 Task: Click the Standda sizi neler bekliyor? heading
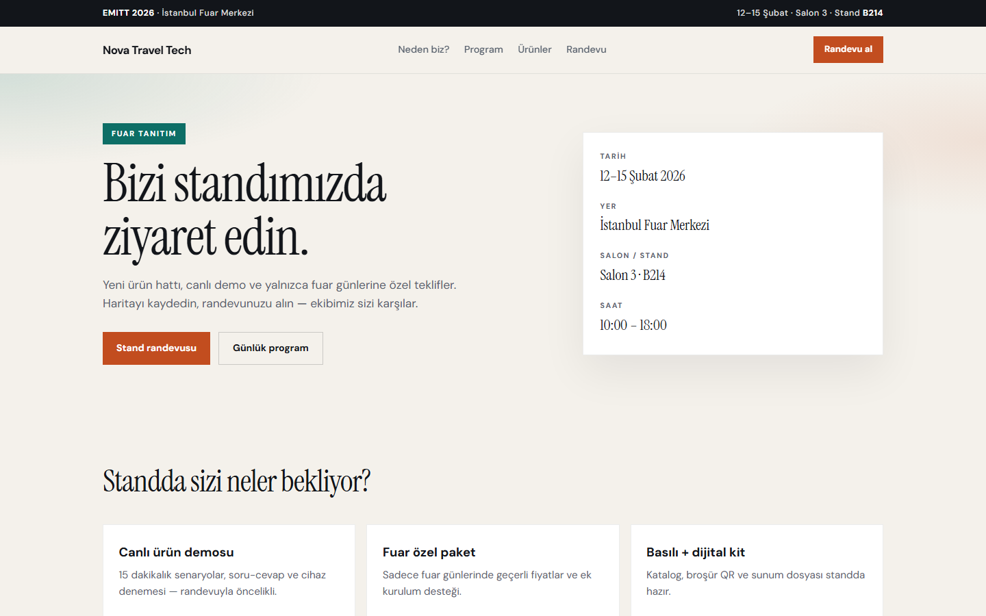coord(236,481)
